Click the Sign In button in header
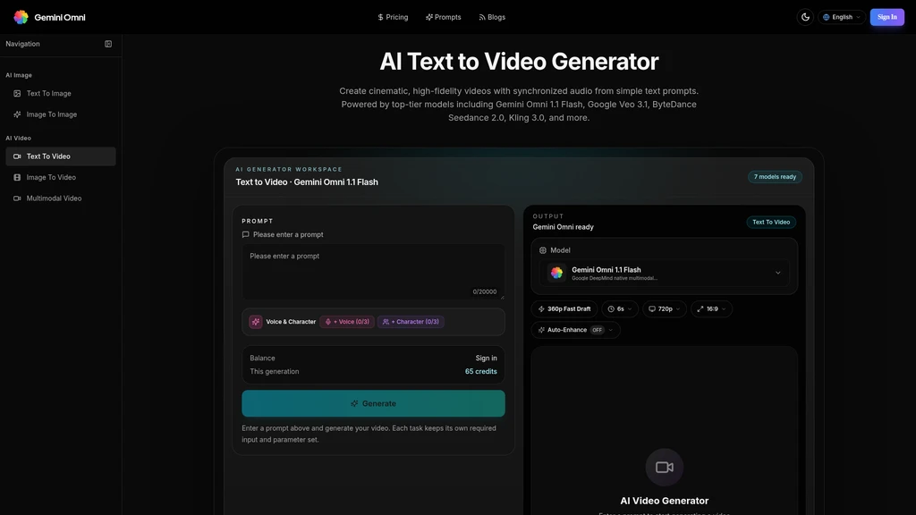Screen dimensions: 916x515 click(x=886, y=17)
